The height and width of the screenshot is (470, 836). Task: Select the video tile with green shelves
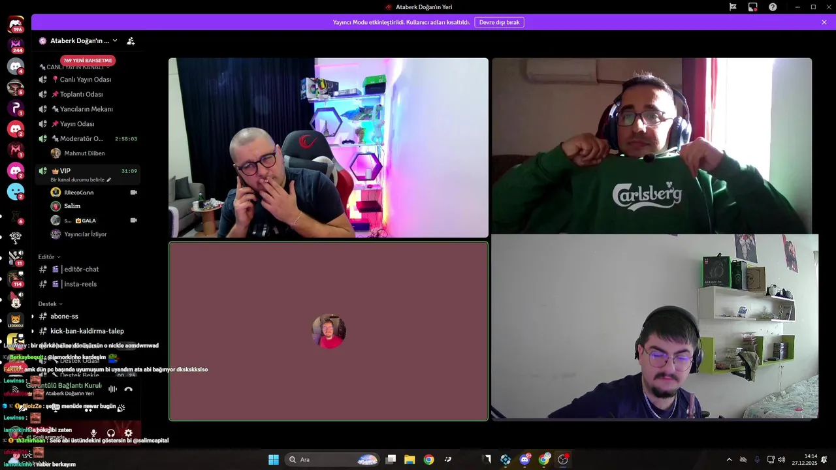[x=654, y=326]
